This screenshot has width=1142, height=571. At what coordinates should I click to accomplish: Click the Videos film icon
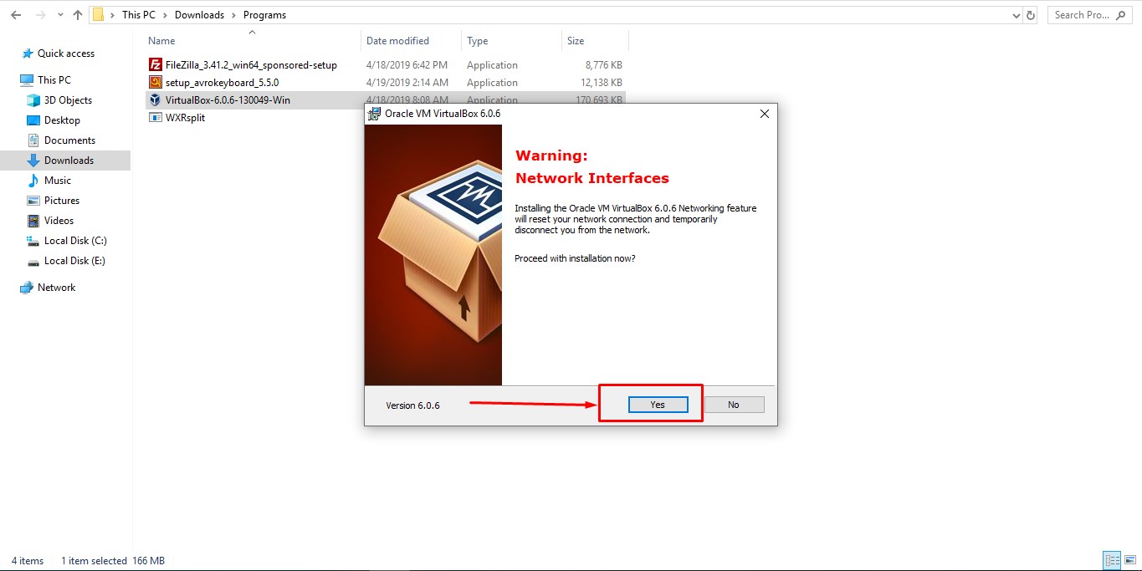[x=33, y=221]
